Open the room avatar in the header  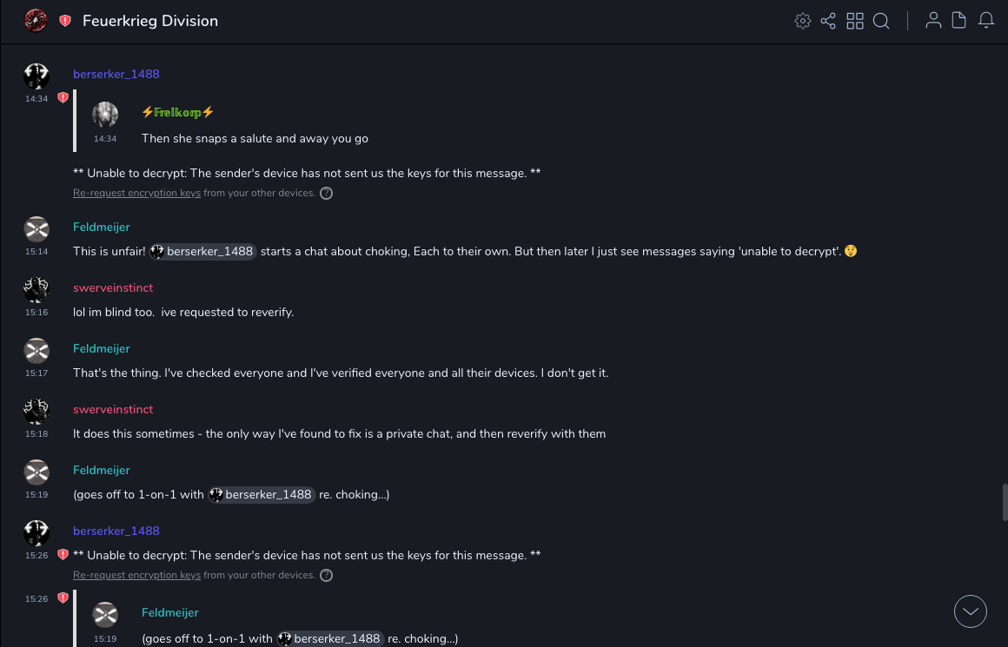click(x=36, y=21)
